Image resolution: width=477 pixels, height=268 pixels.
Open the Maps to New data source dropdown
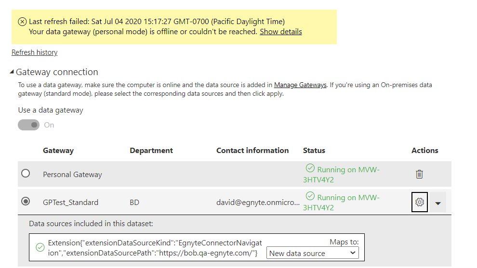coord(312,253)
